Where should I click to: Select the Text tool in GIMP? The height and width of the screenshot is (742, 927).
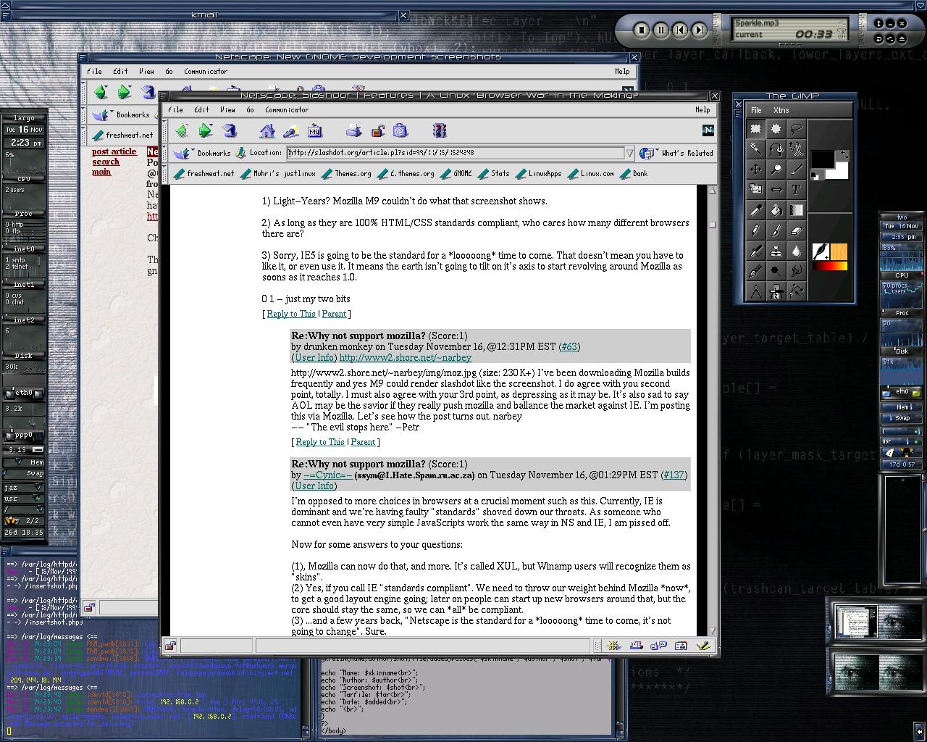[x=796, y=190]
